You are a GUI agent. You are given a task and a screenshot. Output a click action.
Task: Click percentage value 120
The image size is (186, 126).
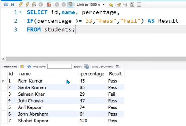pos(84,121)
